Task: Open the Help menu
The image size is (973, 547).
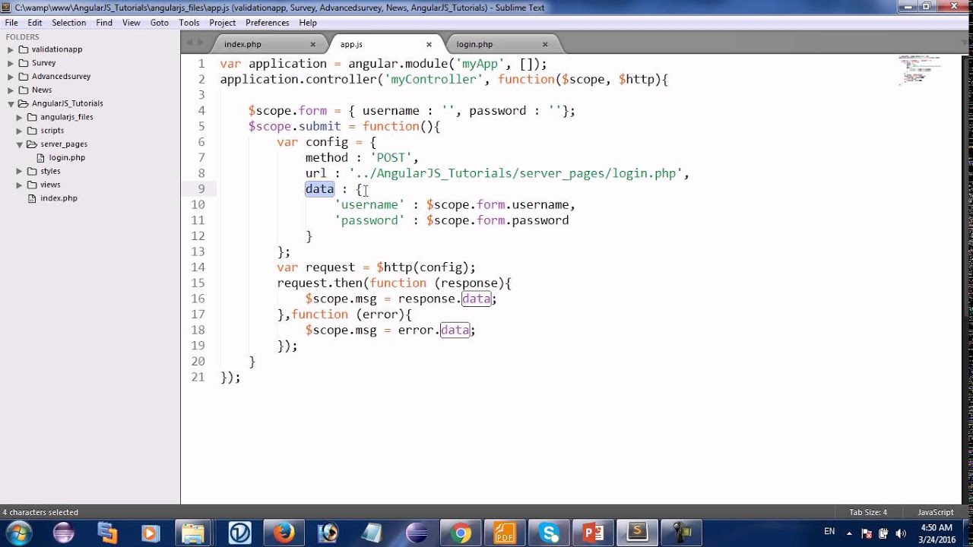Action: (308, 23)
